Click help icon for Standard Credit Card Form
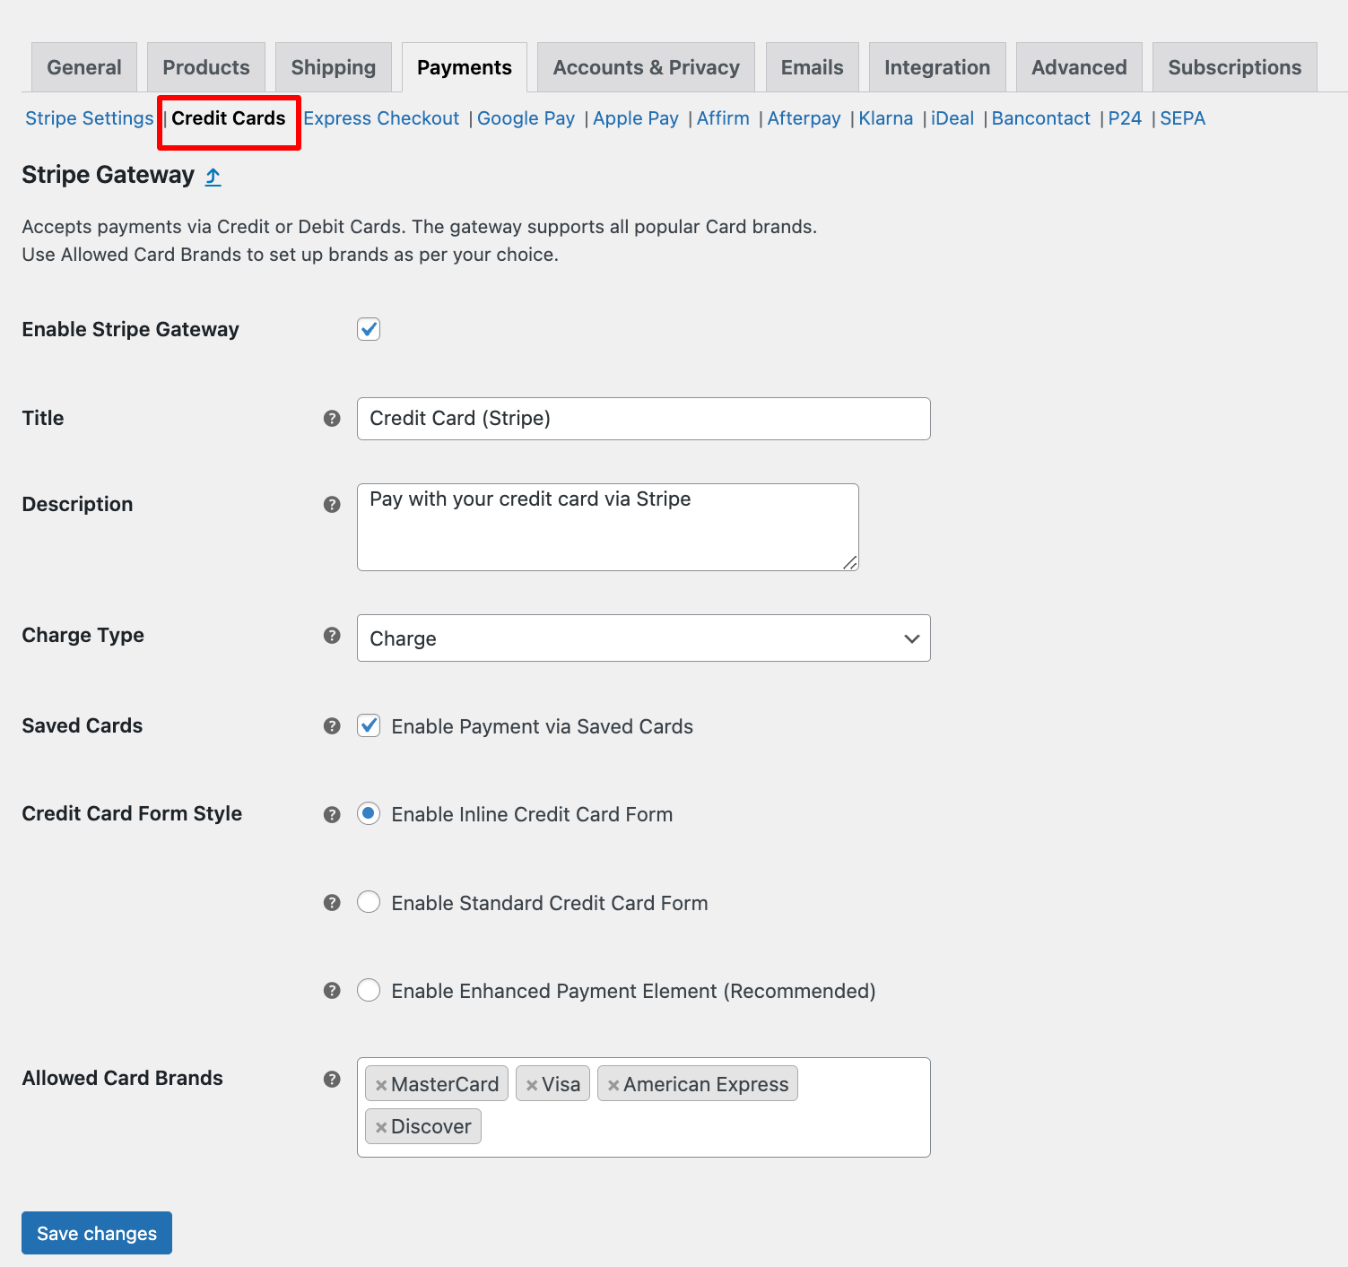This screenshot has width=1348, height=1267. [332, 903]
